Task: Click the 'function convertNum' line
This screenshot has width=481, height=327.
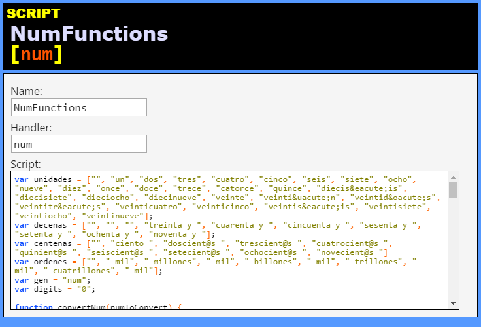Action: 98,307
